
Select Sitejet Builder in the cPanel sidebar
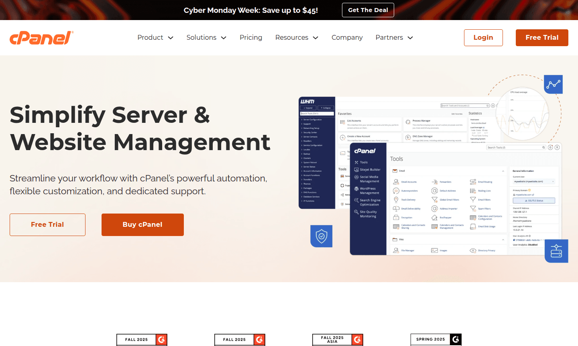(x=370, y=169)
